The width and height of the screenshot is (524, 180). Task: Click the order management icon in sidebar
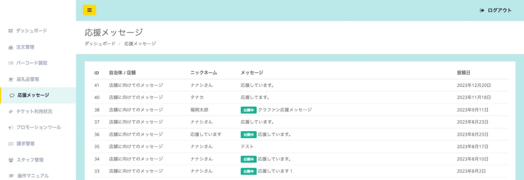[x=11, y=47]
